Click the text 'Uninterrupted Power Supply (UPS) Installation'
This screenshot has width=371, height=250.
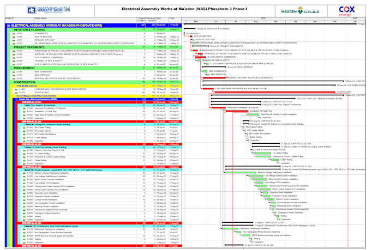point(55,186)
